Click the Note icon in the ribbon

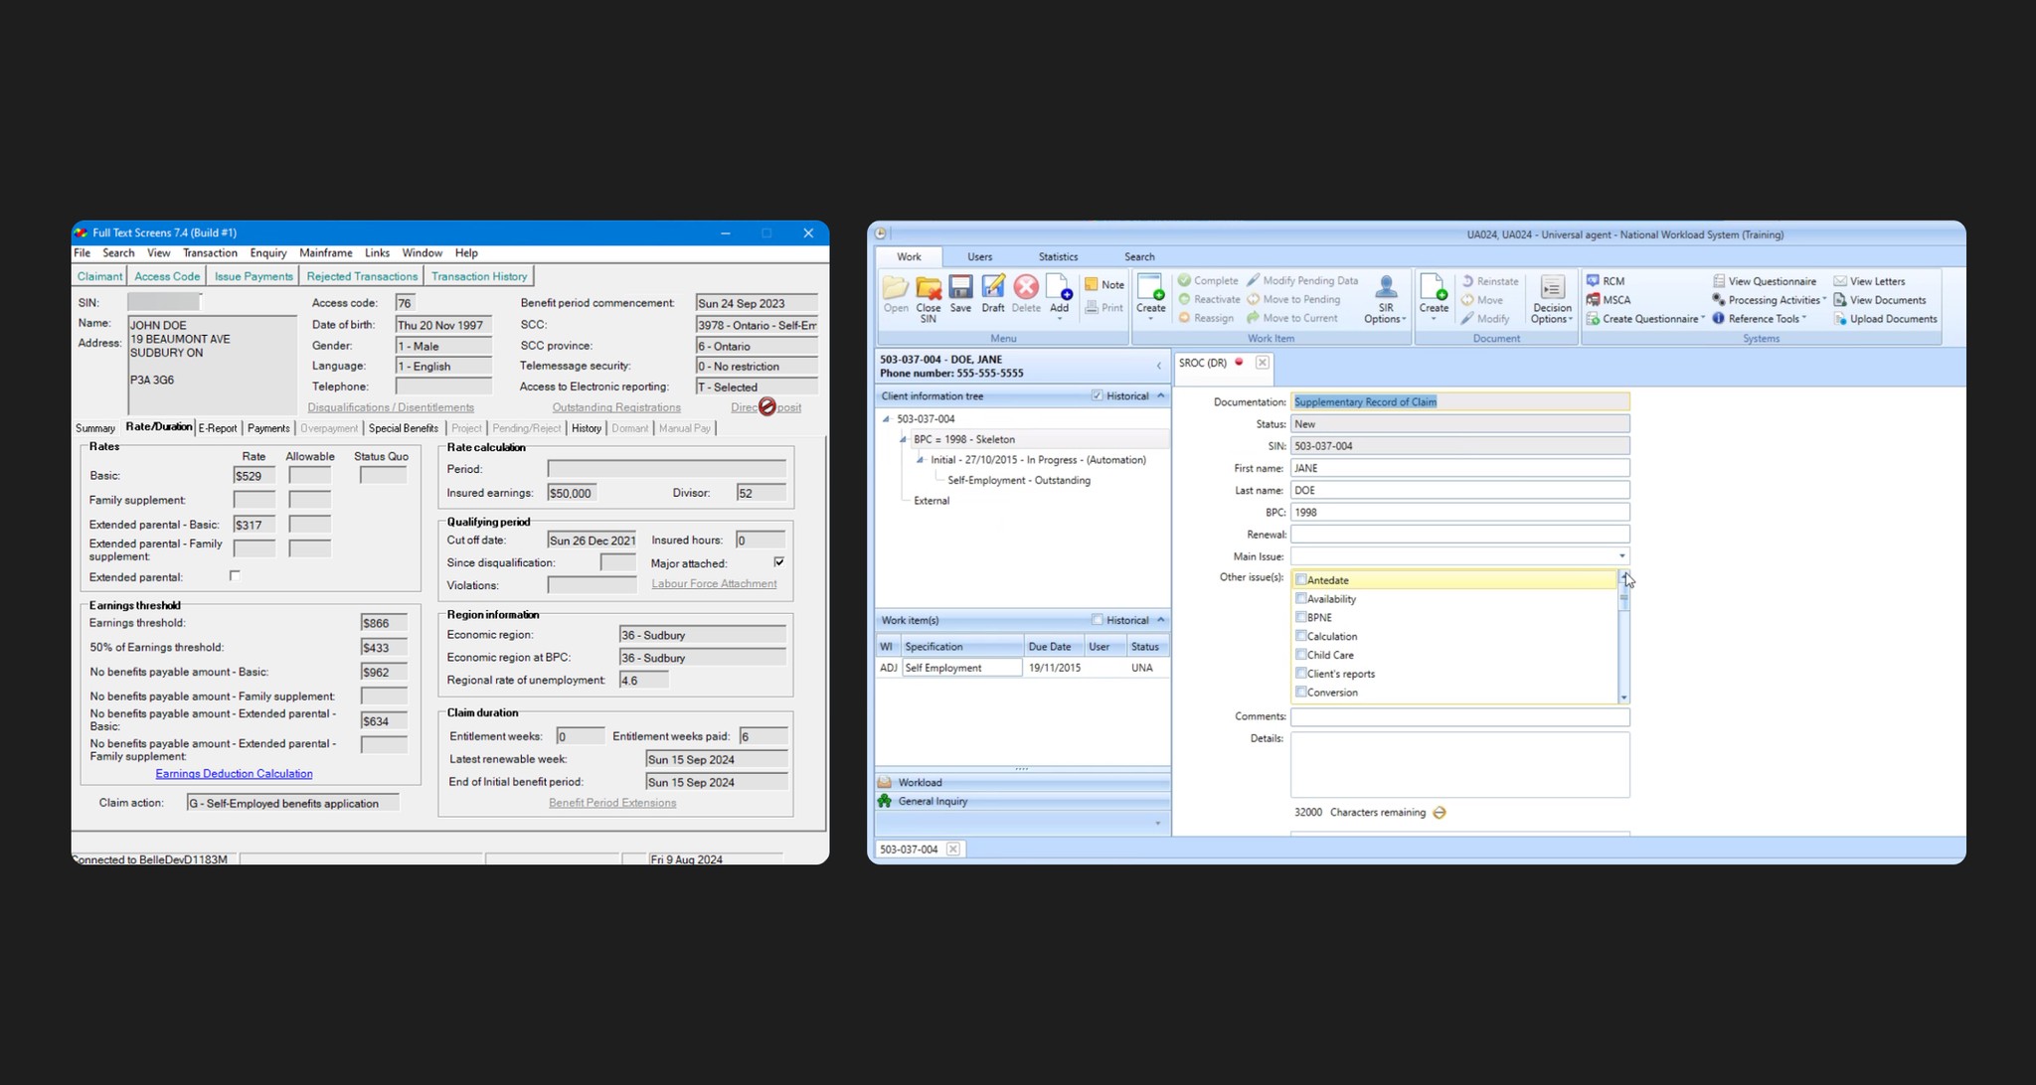coord(1092,284)
